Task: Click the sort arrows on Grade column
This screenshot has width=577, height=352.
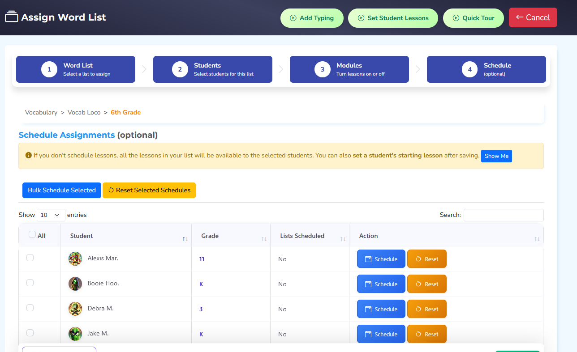Action: pos(264,239)
